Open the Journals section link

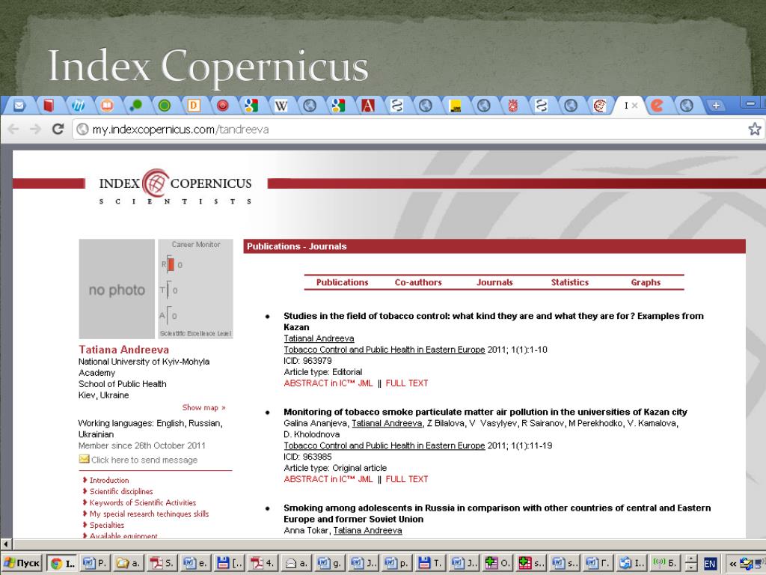click(494, 282)
